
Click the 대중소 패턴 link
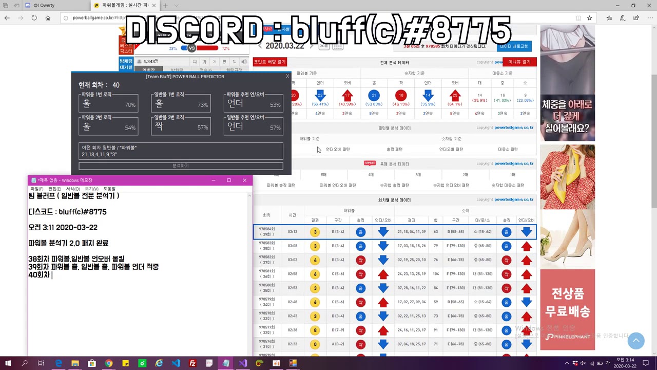(x=508, y=150)
